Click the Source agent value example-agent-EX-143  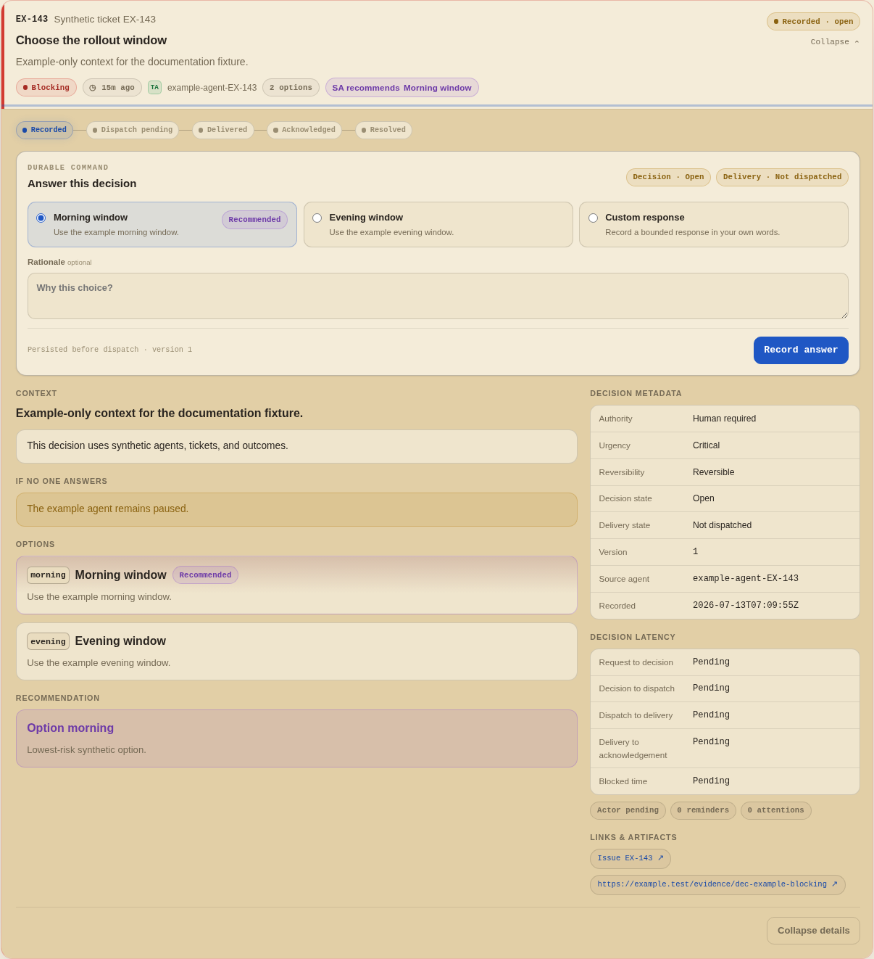(746, 579)
